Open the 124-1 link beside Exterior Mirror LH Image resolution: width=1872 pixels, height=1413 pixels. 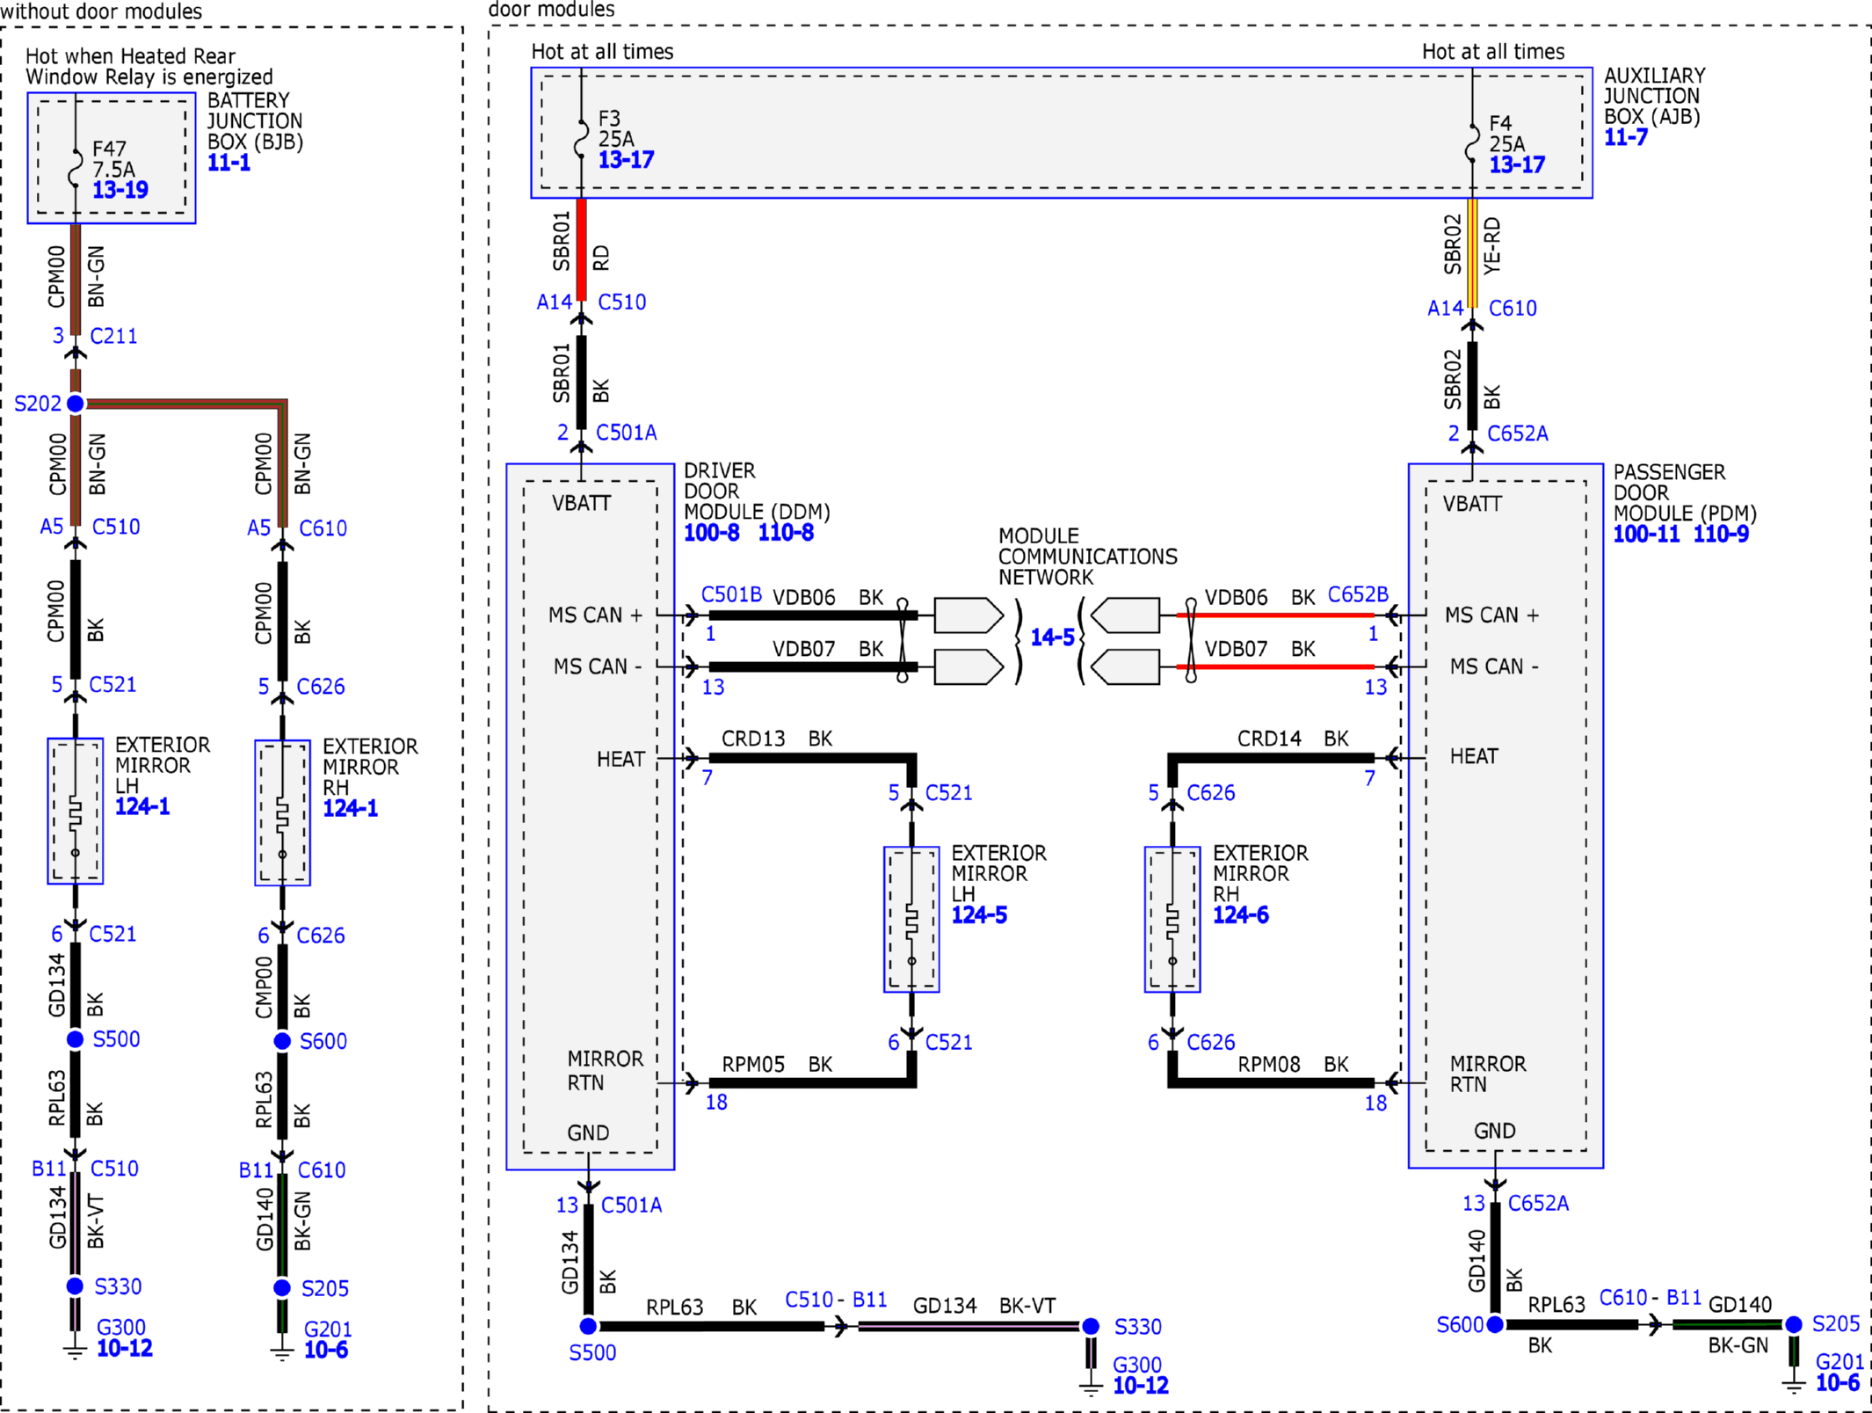click(x=142, y=807)
